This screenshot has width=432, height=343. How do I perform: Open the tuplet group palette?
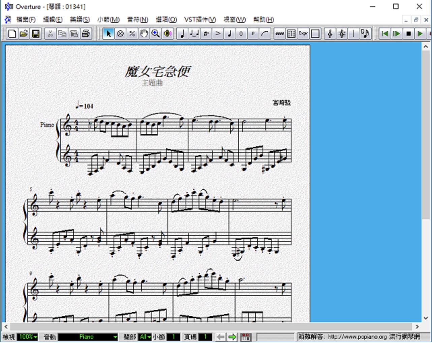(194, 34)
